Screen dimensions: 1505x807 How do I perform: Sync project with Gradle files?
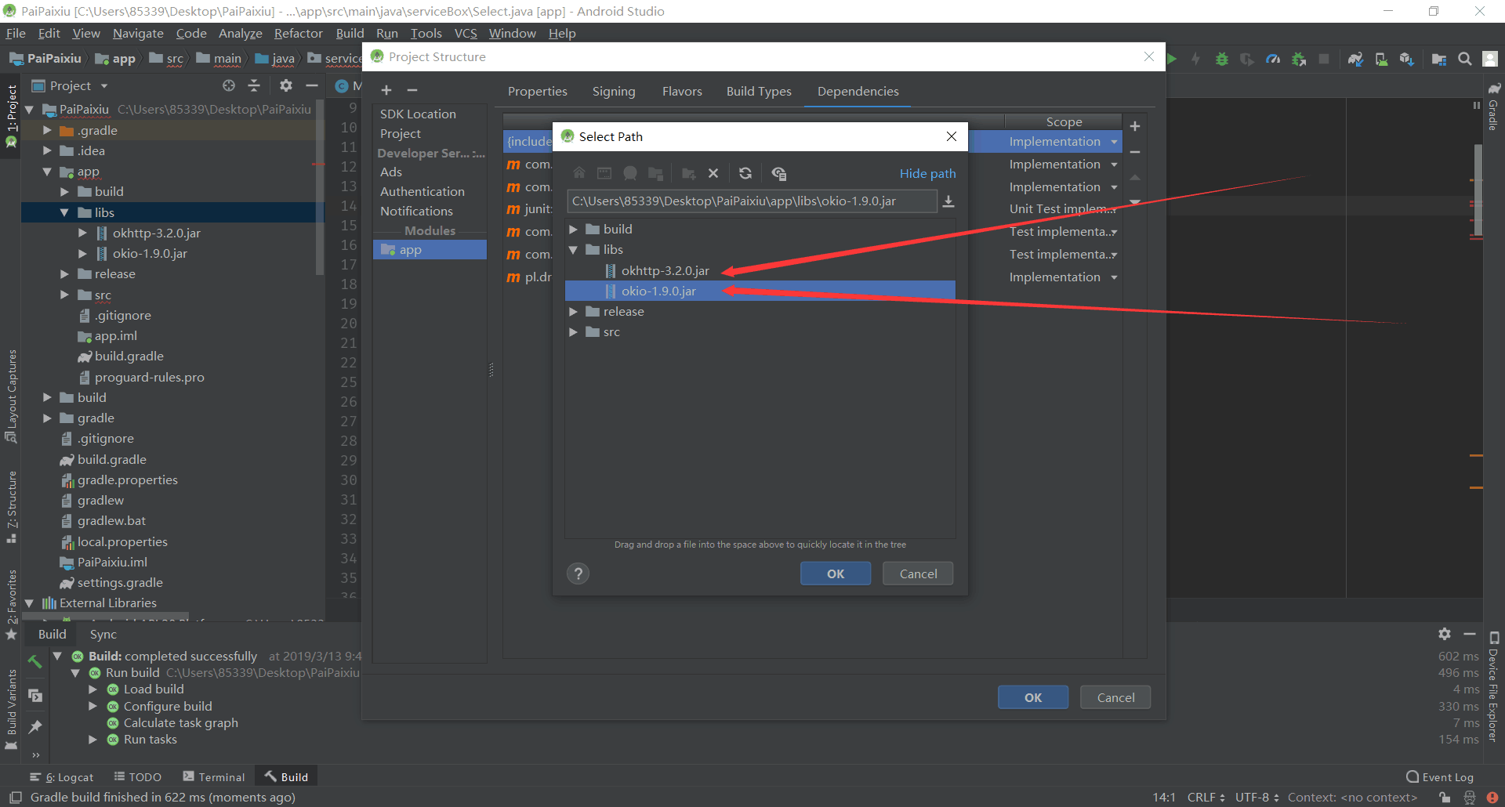[1355, 59]
